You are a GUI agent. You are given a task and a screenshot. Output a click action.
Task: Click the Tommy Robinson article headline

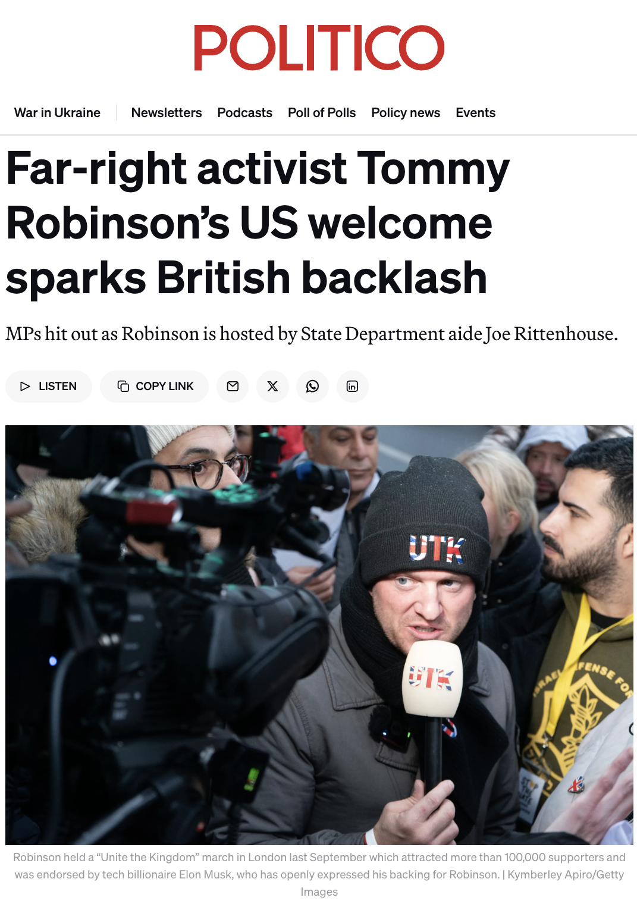point(258,223)
